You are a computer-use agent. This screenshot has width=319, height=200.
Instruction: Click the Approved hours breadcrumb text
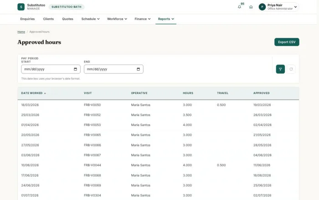click(39, 32)
